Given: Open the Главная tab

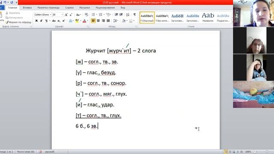Looking at the screenshot, I should pos(12,8).
